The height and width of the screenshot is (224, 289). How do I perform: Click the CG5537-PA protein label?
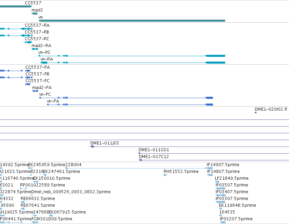(x=38, y=67)
